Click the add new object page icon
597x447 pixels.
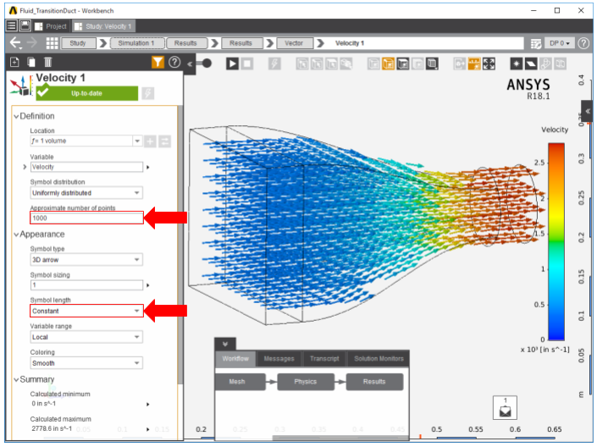(x=14, y=62)
